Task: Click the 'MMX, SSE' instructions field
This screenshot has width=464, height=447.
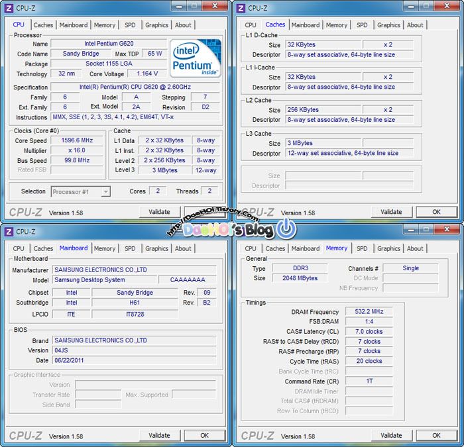Action: coord(135,117)
